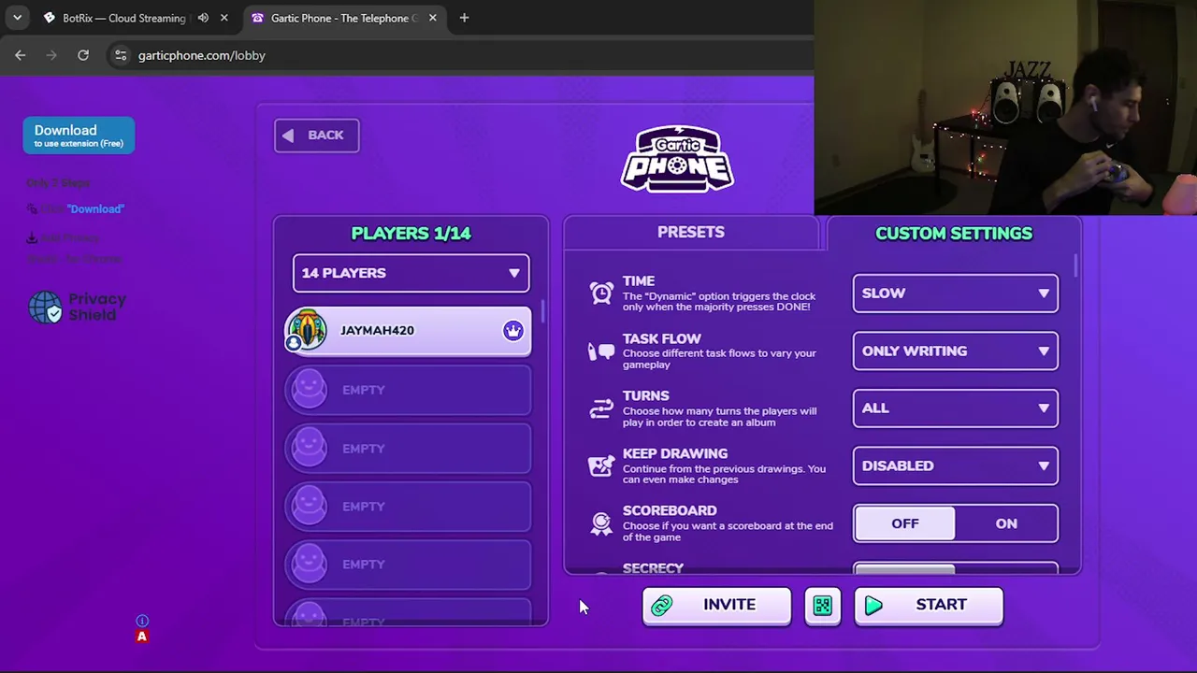Screen dimensions: 1197x673
Task: Click the Privacy Shield logo
Action: [x=78, y=308]
